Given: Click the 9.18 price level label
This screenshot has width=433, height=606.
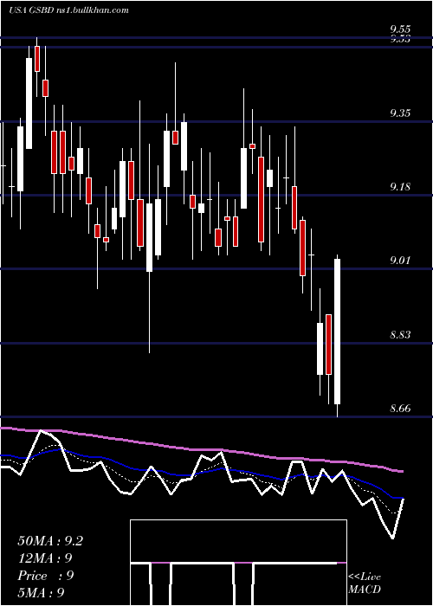Looking at the screenshot, I should pos(400,187).
